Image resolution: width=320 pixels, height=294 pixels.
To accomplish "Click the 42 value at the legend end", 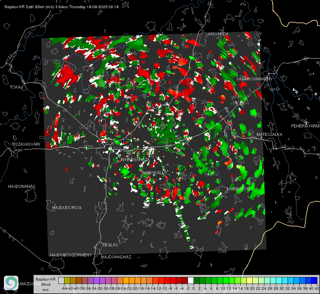I will pos(317,288).
